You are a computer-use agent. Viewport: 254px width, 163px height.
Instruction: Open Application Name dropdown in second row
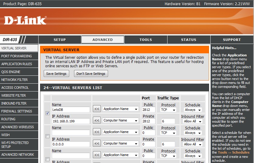tap(120, 132)
